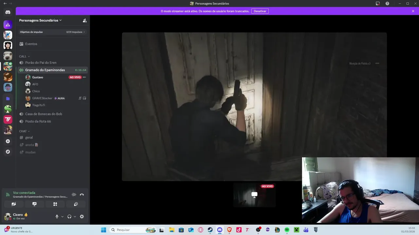Open activities launcher icon
The height and width of the screenshot is (235, 419).
tap(55, 204)
